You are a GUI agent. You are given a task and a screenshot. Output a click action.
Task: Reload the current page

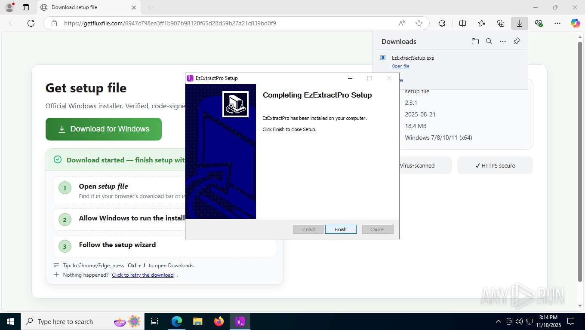pos(31,23)
